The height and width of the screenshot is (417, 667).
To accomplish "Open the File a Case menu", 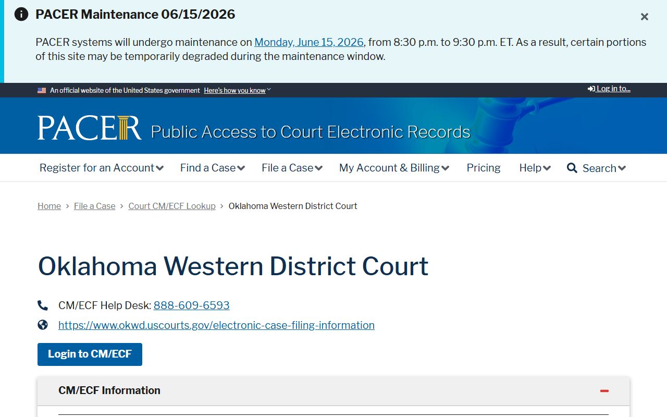I will point(292,168).
